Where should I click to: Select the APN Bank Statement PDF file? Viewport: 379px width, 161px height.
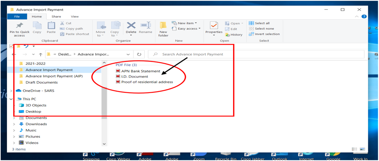tap(140, 71)
